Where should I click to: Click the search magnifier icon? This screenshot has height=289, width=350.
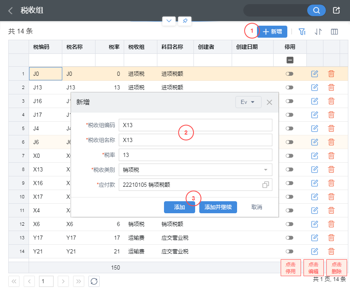316,10
